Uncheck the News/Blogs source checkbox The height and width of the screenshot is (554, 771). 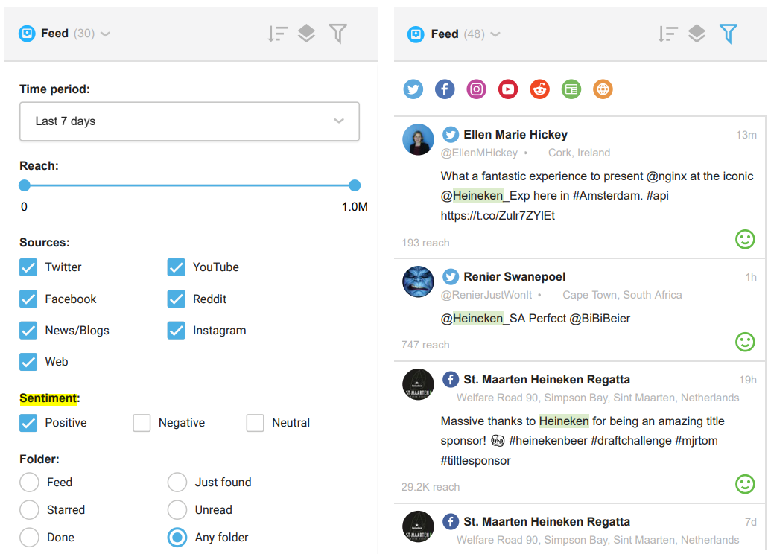[x=28, y=330]
